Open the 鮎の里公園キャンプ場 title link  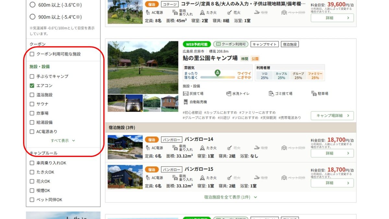coord(210,58)
